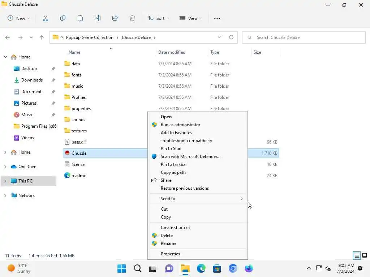The image size is (370, 277).
Task: Go back with the left arrow
Action: click(x=8, y=38)
